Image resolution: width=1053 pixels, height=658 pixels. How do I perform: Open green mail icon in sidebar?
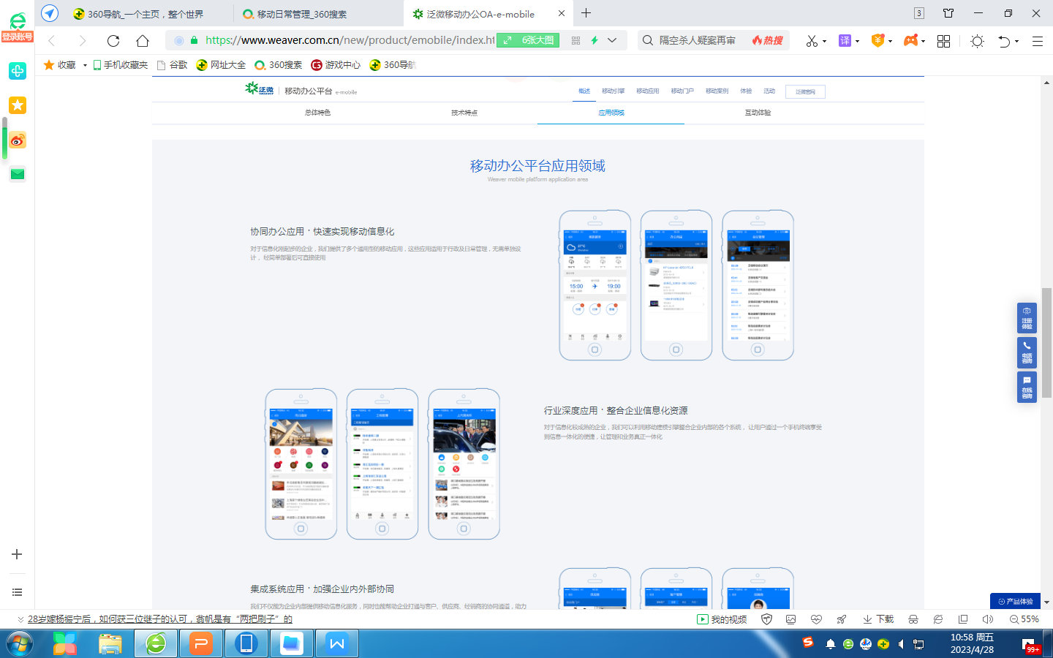(18, 174)
